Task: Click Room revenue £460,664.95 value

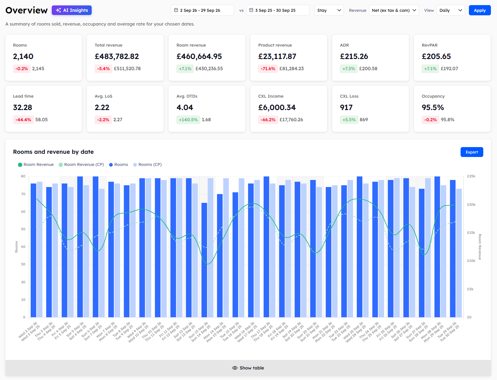Action: click(199, 56)
